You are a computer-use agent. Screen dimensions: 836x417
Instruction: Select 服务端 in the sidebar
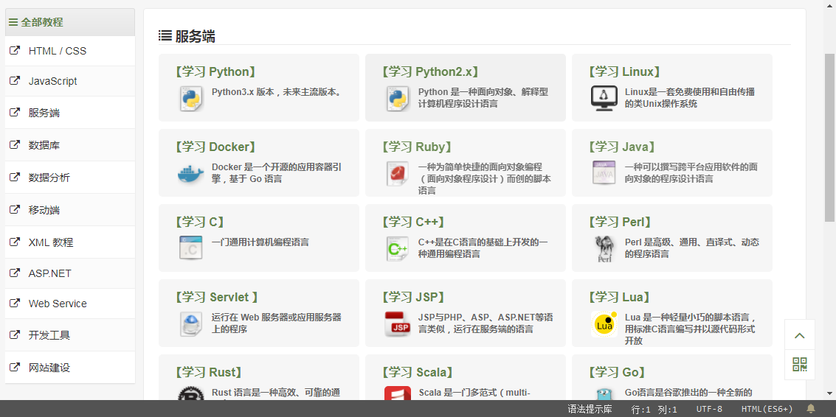70,113
